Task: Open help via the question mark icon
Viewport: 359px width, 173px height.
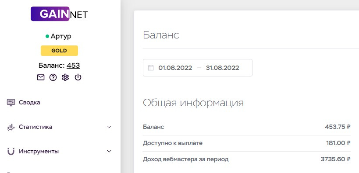Action: [x=53, y=78]
